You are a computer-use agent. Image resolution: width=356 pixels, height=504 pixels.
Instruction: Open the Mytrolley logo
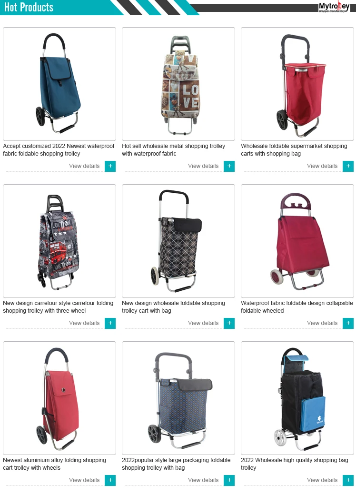click(334, 7)
